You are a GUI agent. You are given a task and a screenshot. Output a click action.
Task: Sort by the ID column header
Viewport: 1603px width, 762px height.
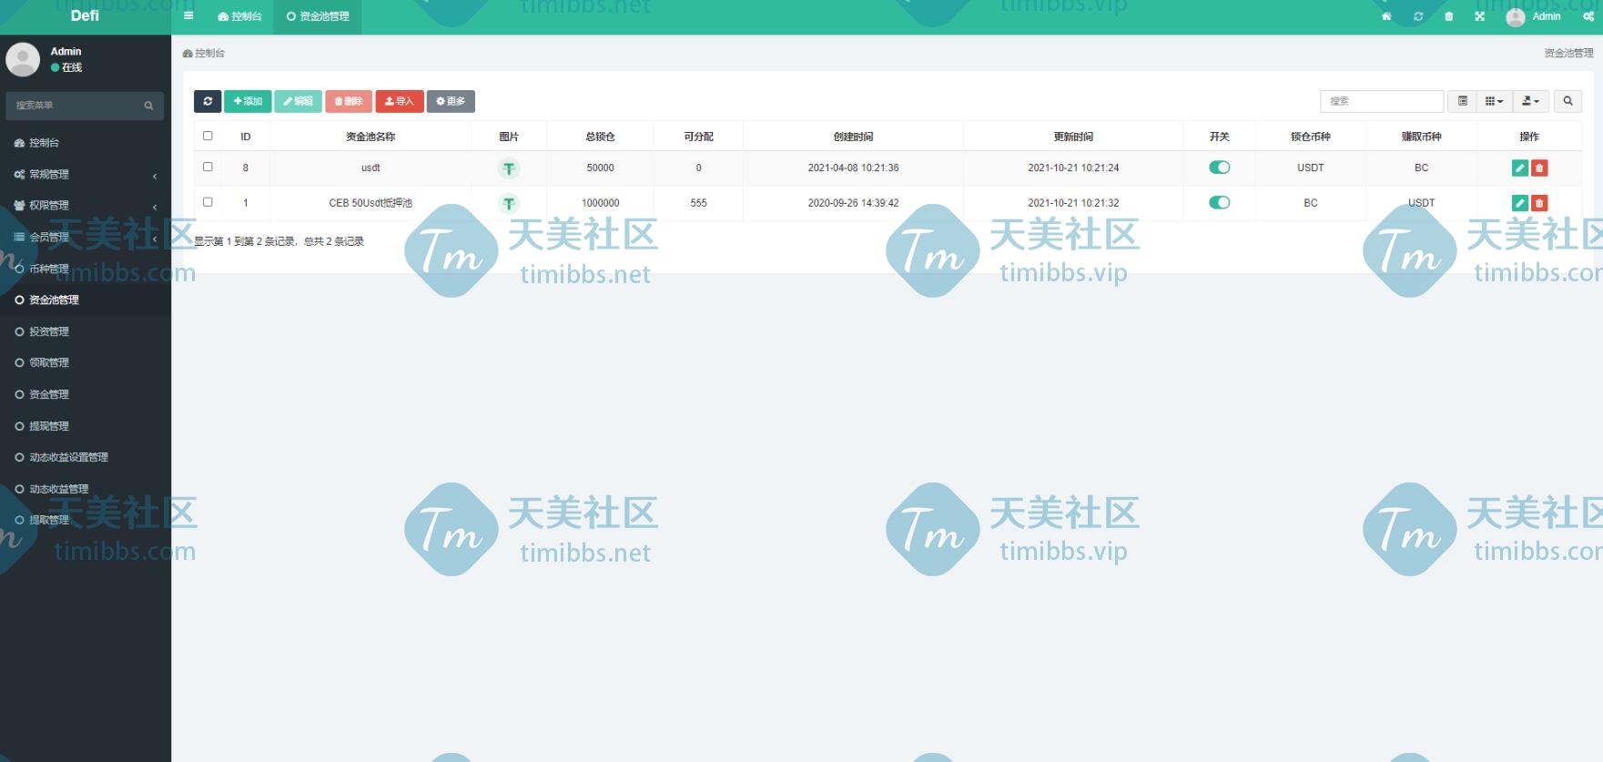[x=246, y=137]
